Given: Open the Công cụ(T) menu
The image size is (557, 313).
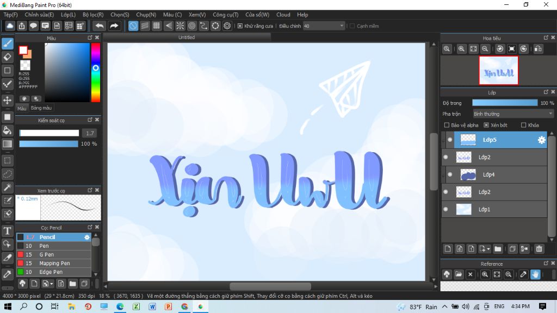Looking at the screenshot, I should coord(226,15).
